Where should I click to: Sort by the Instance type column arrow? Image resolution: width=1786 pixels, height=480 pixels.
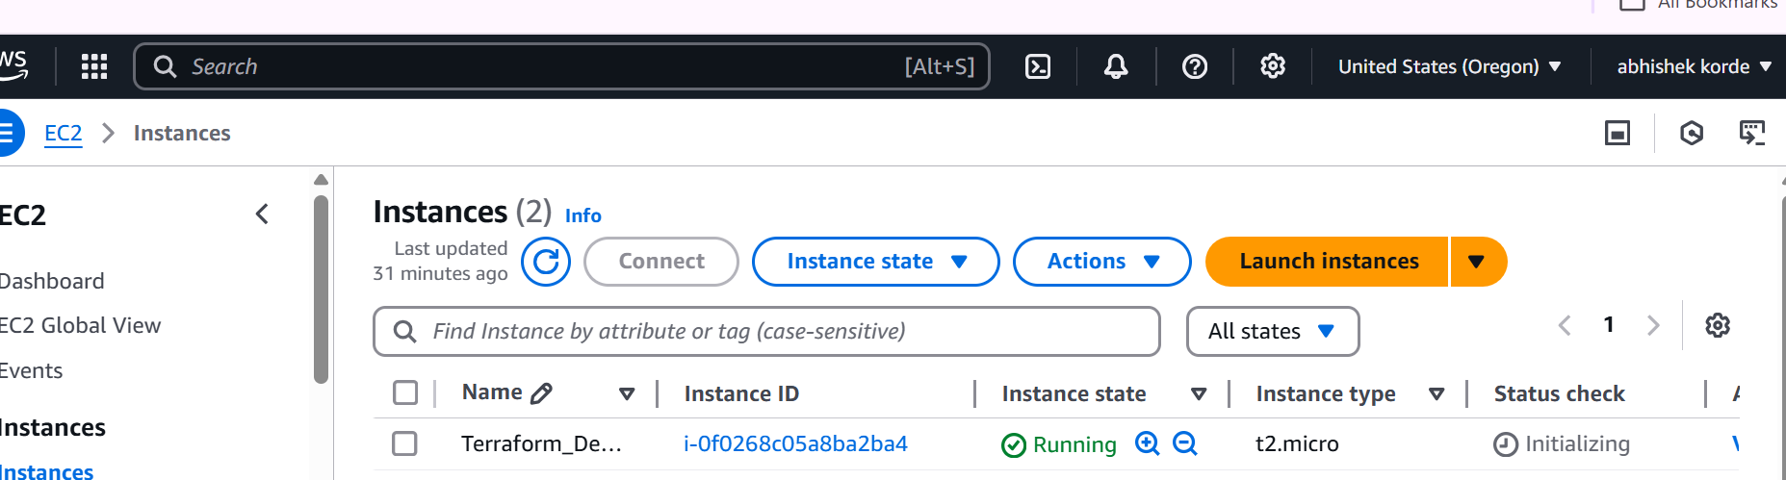1437,393
